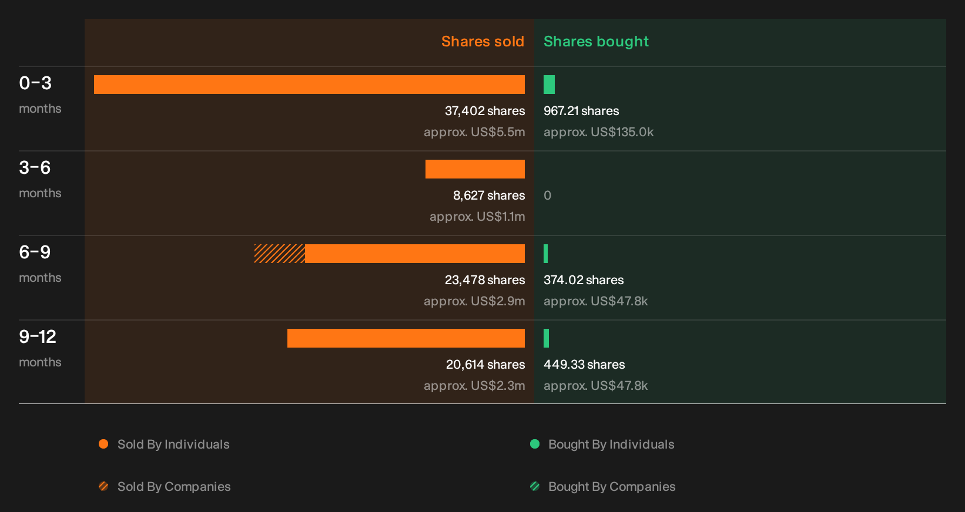Click the "374.02 shares" bought value
Screen dimensions: 965x512
tap(584, 280)
